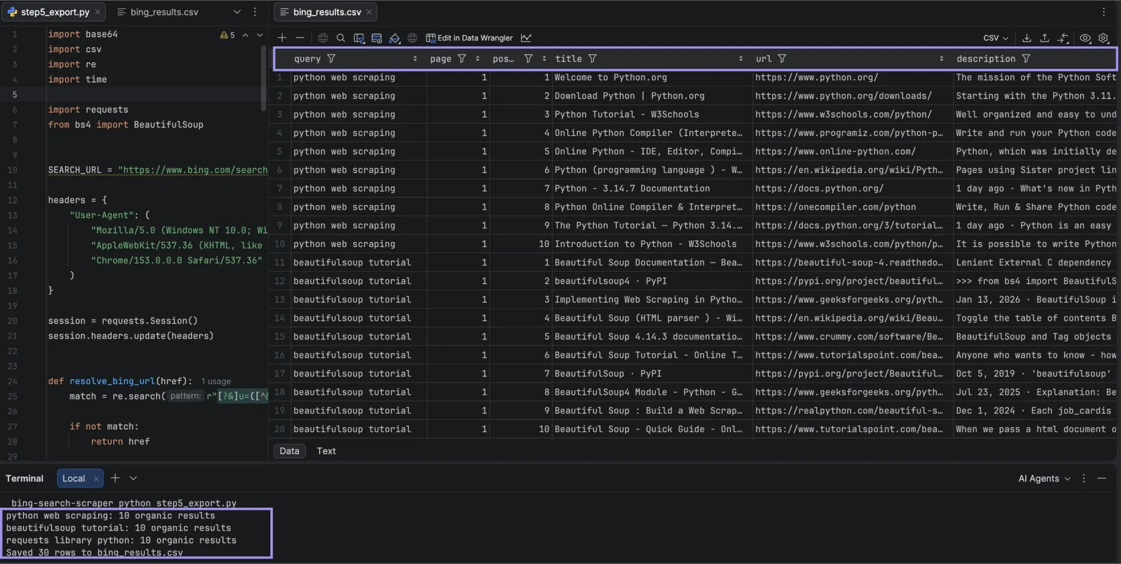The height and width of the screenshot is (564, 1121).
Task: Click the Terminal panel title
Action: coord(24,478)
